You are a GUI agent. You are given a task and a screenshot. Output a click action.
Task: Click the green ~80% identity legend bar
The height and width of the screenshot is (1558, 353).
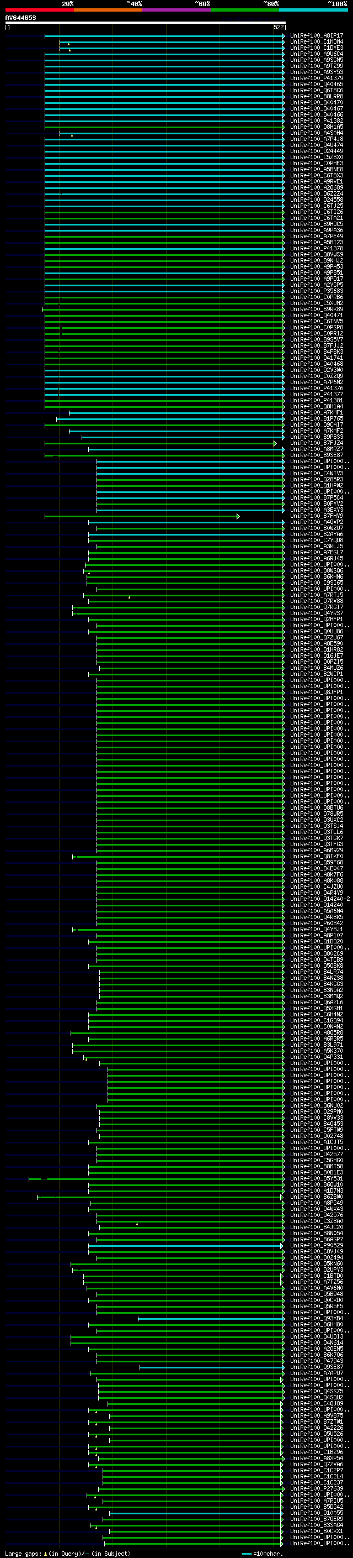[x=245, y=11]
